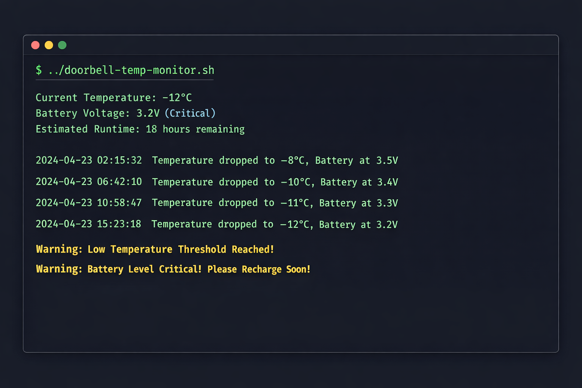Click the Critical battery status label
This screenshot has width=582, height=388.
(191, 113)
